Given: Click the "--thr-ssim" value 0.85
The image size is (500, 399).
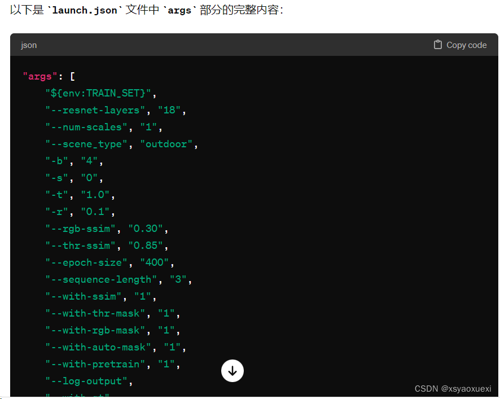Looking at the screenshot, I should coord(148,245).
